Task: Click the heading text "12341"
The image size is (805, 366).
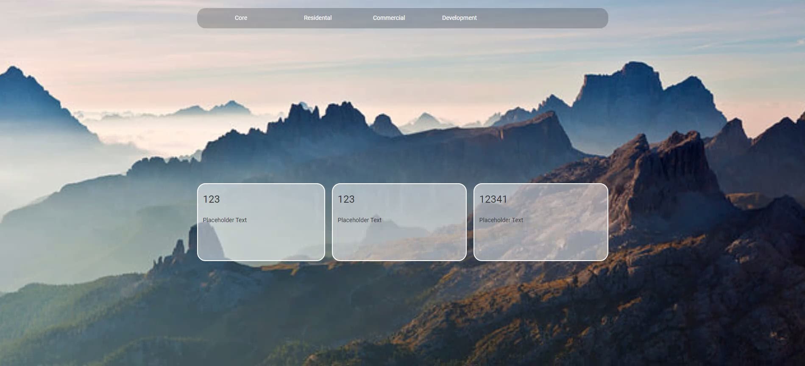Action: point(493,199)
